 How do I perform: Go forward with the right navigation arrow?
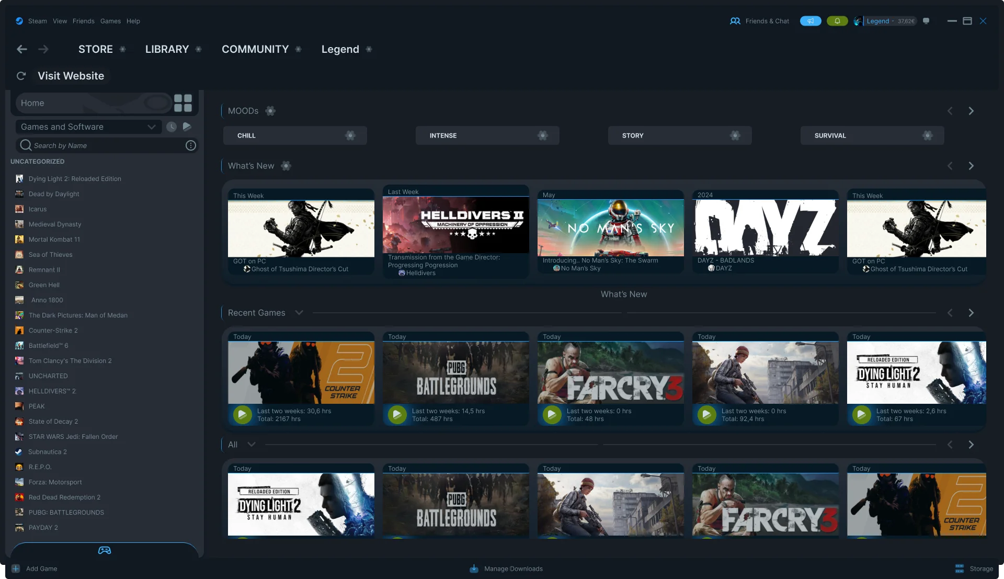[x=43, y=49]
